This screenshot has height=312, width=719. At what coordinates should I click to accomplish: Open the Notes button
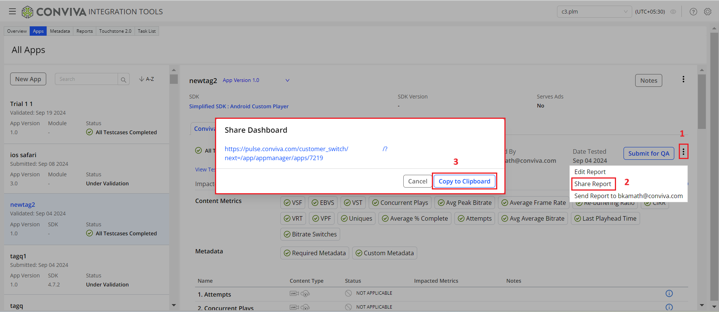(649, 80)
